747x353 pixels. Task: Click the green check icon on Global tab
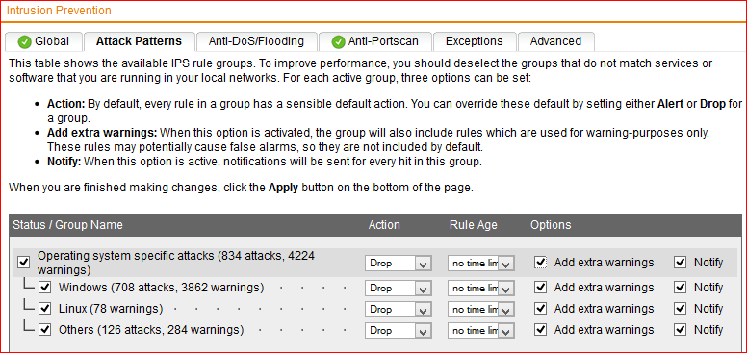coord(24,42)
